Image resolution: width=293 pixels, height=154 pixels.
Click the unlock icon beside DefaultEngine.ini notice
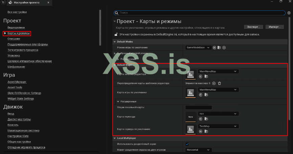click(x=116, y=34)
